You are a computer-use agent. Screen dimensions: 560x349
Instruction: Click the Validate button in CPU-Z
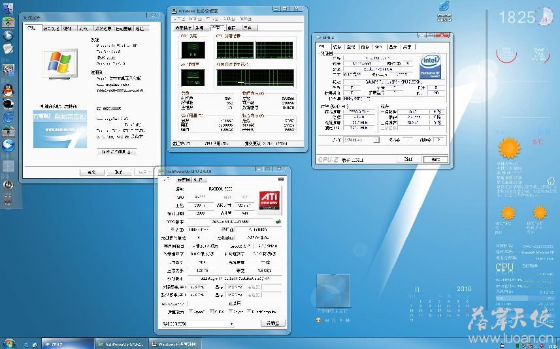tap(408, 159)
